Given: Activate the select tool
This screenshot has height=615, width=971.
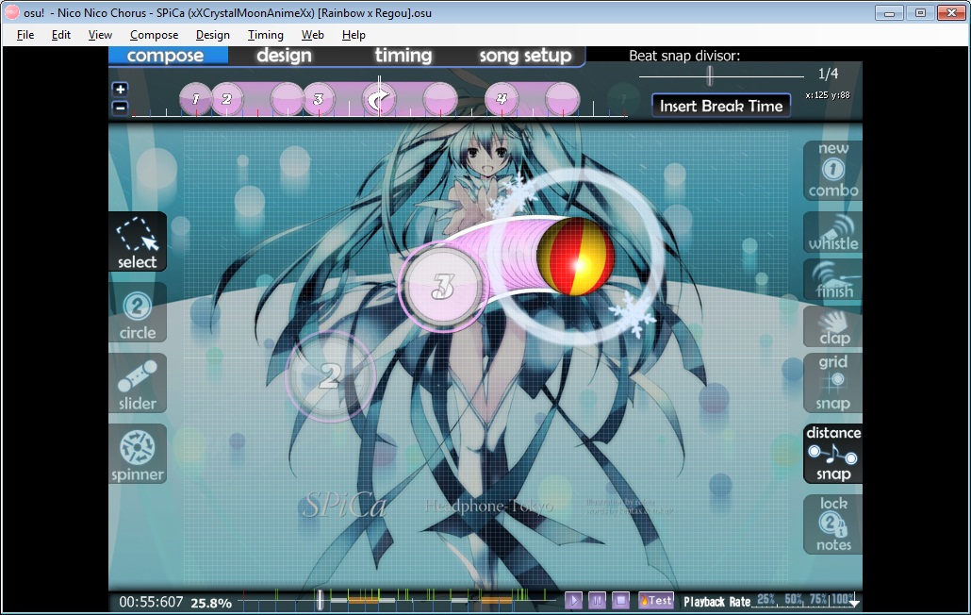Looking at the screenshot, I should [x=138, y=242].
